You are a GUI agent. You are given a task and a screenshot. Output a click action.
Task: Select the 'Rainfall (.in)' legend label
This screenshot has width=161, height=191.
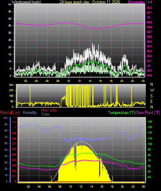click(x=10, y=113)
